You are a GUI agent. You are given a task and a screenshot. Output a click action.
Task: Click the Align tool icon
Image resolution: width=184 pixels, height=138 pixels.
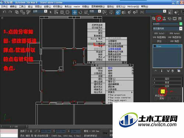tap(176, 12)
